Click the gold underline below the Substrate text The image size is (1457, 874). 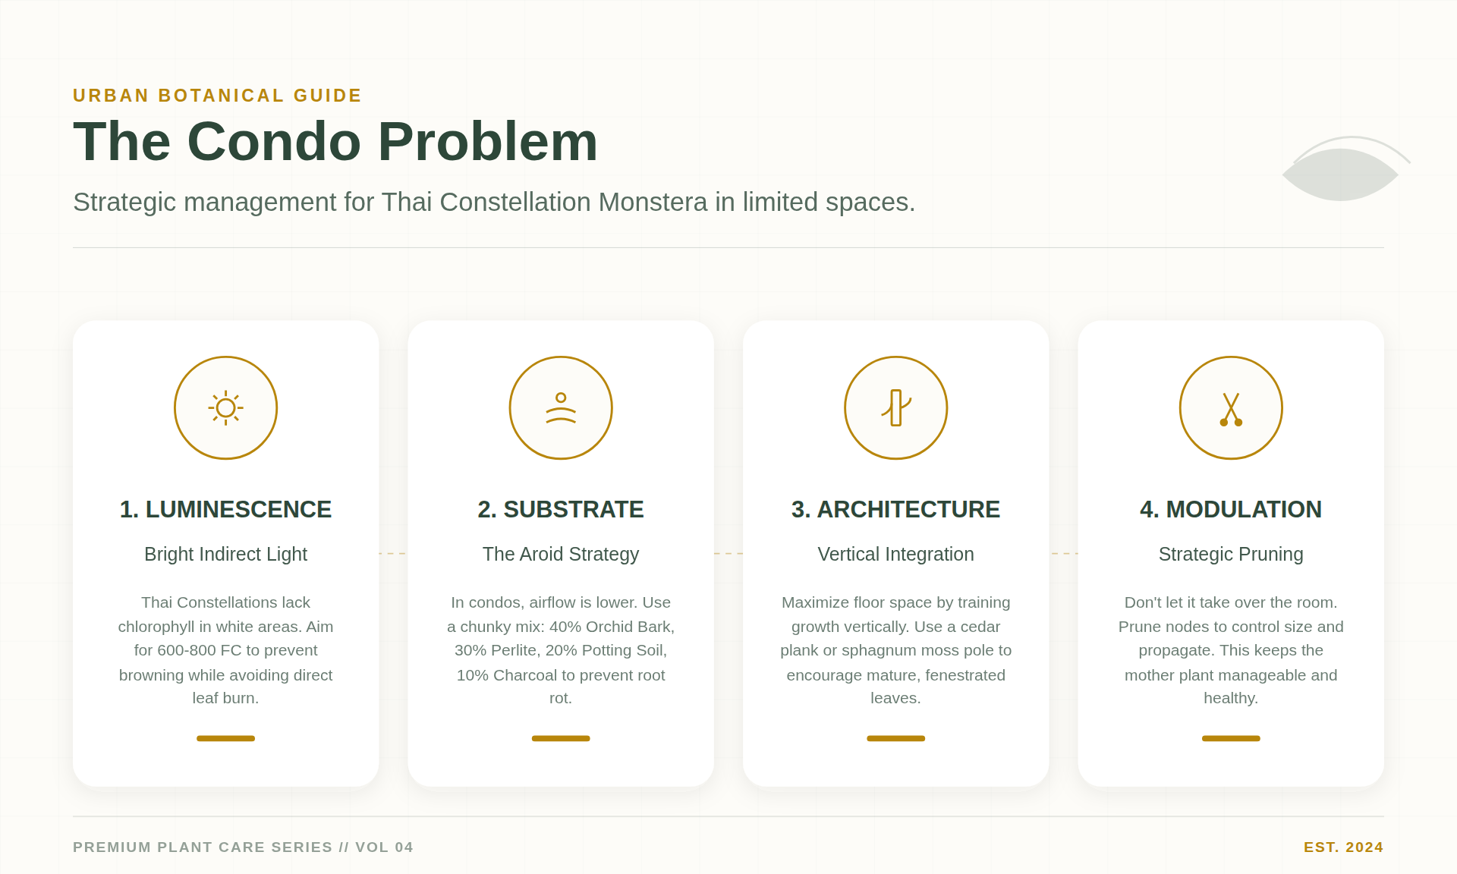point(561,737)
